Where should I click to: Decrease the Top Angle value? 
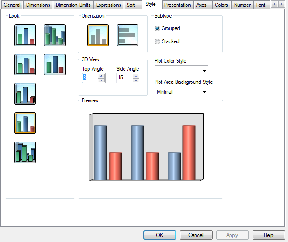(102, 81)
